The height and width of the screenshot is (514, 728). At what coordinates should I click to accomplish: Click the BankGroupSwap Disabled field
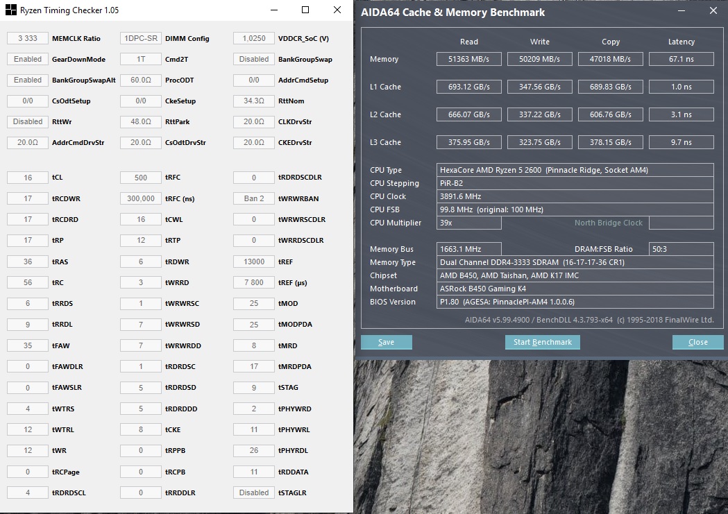point(254,60)
